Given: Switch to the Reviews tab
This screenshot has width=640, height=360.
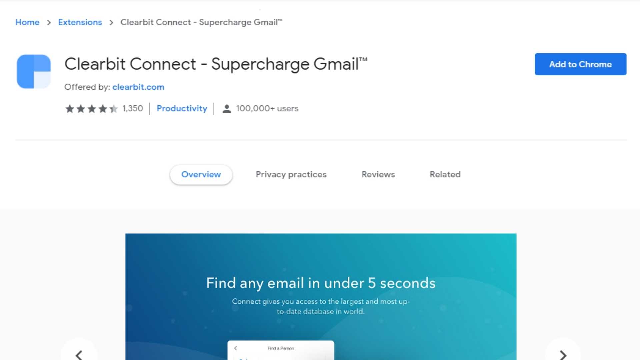Looking at the screenshot, I should [x=378, y=174].
